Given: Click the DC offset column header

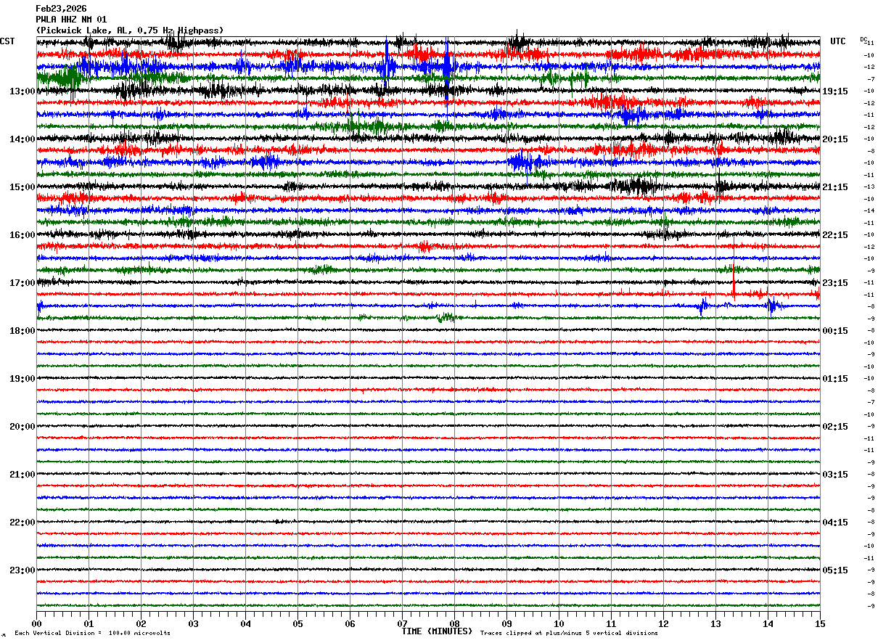Looking at the screenshot, I should coord(863,39).
